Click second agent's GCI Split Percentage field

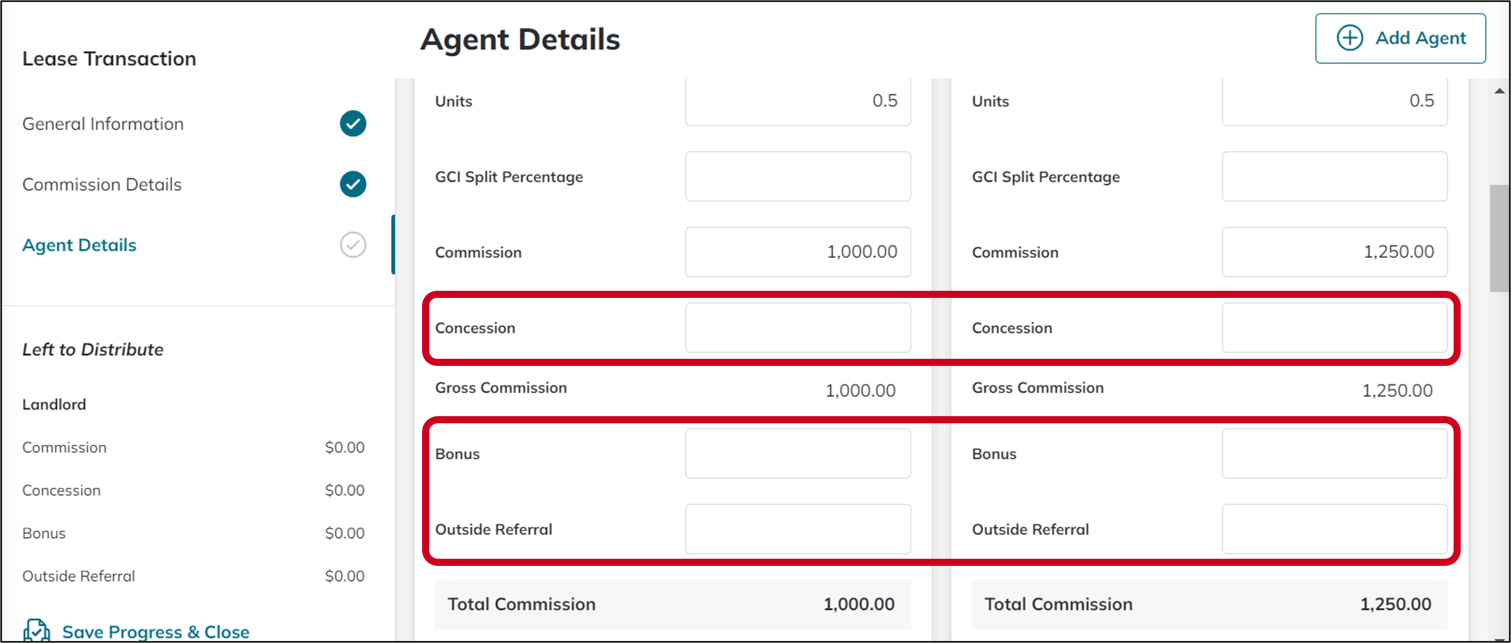pos(1334,177)
